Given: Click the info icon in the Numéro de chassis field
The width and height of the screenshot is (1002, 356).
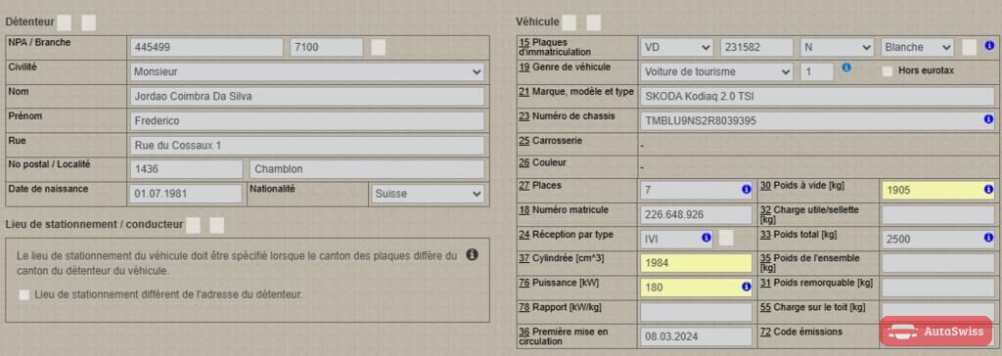Looking at the screenshot, I should click(x=988, y=119).
